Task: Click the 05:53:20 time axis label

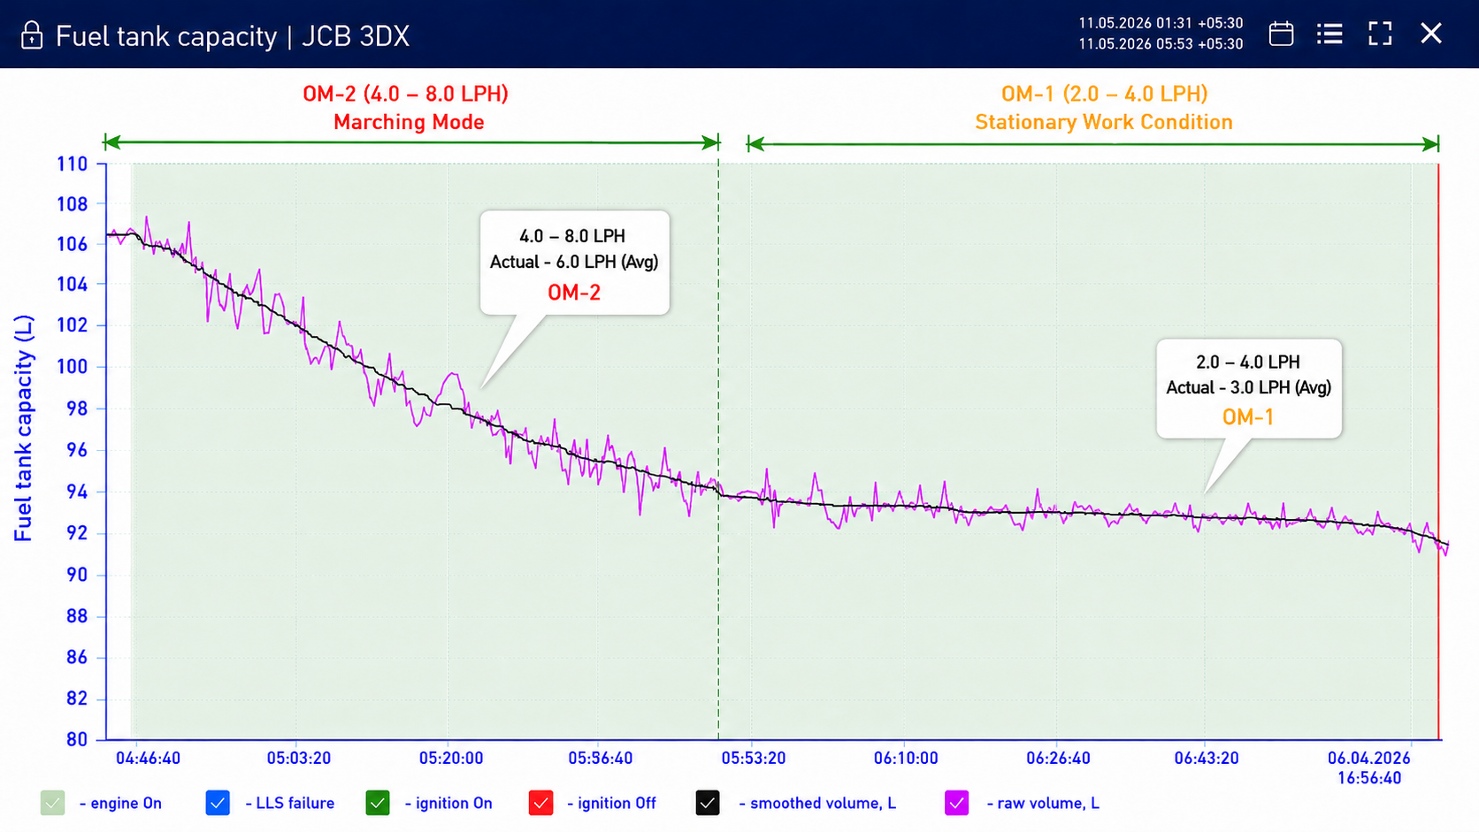Action: click(754, 759)
